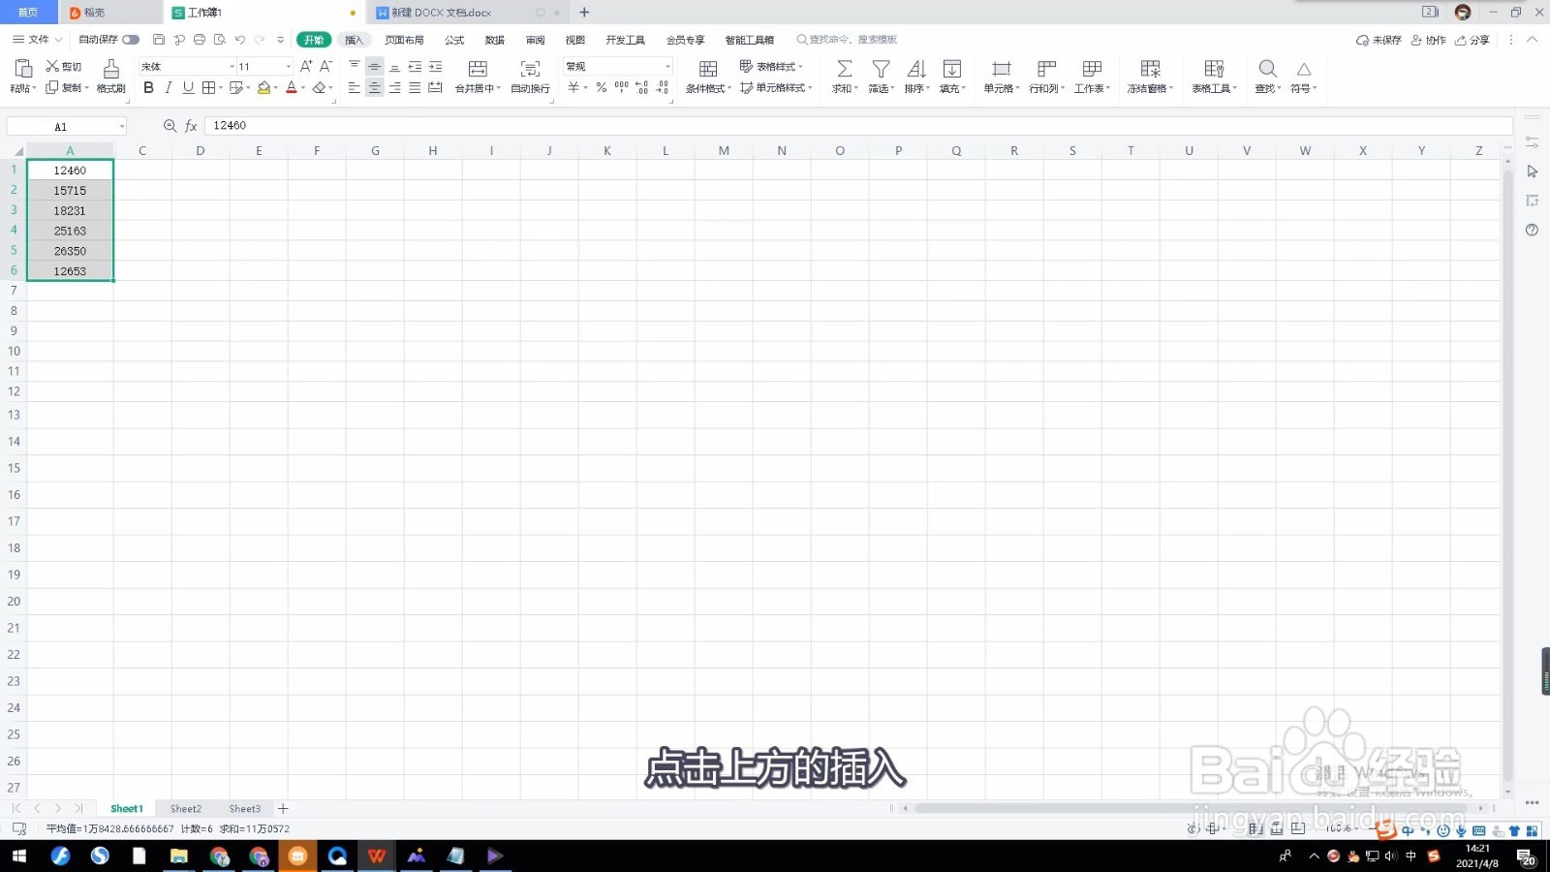1550x872 pixels.
Task: Expand the borders dropdown arrow
Action: (221, 88)
